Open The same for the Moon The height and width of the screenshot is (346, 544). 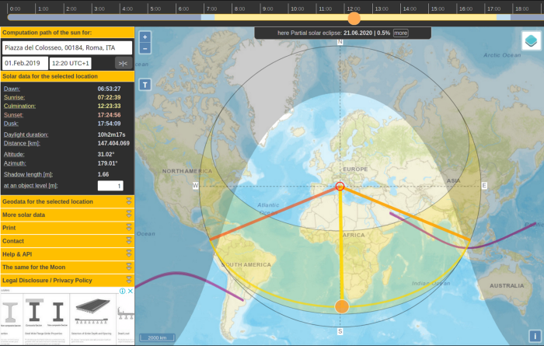(x=68, y=267)
